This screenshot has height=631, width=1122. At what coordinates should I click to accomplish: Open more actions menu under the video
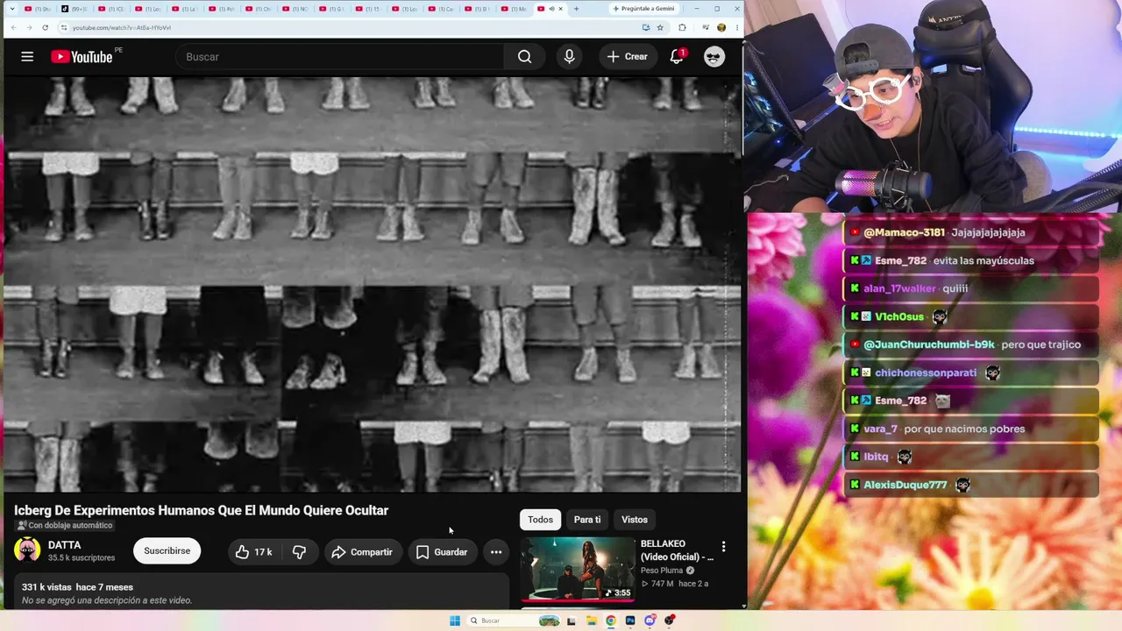click(x=496, y=552)
